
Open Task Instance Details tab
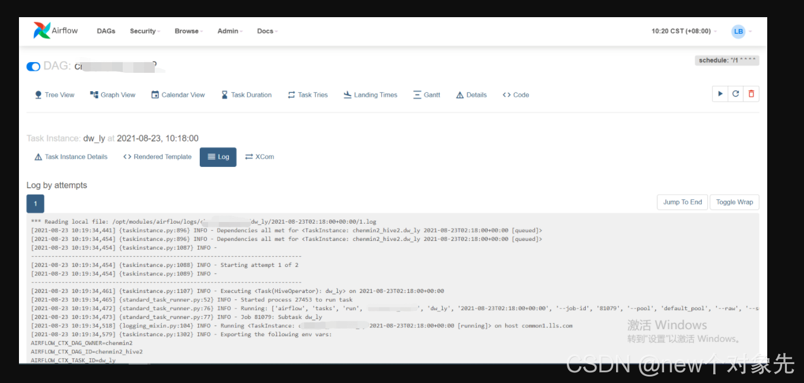click(x=71, y=157)
